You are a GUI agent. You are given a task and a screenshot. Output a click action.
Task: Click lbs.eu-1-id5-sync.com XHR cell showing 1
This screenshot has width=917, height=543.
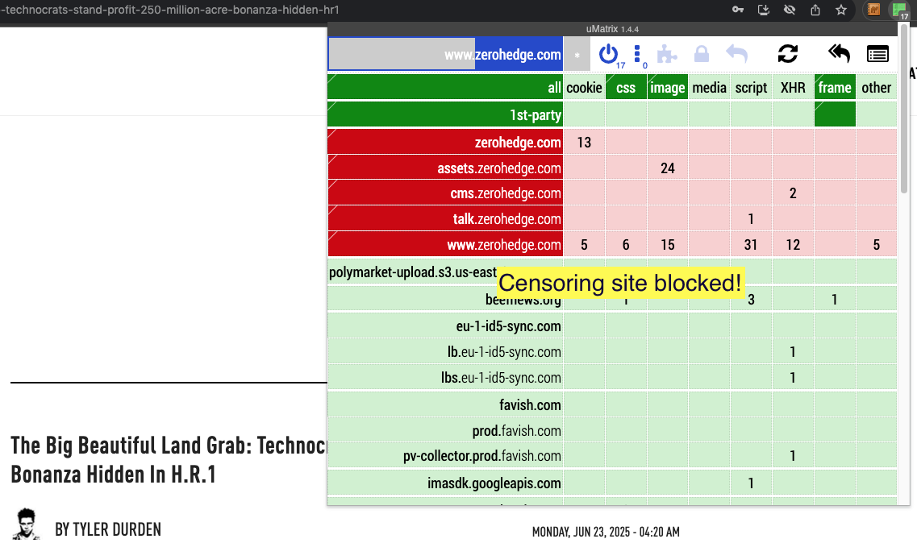793,377
